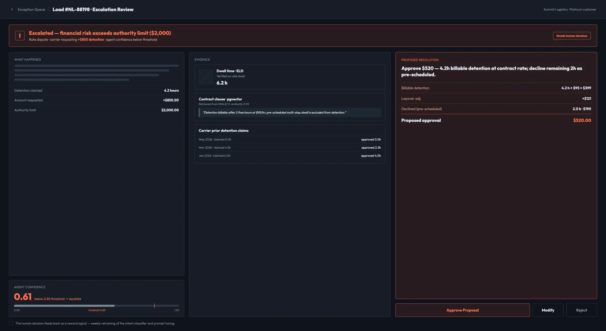Screen dimensions: 606x331
Task: Click the Needs human decision badge
Action: tap(571, 36)
